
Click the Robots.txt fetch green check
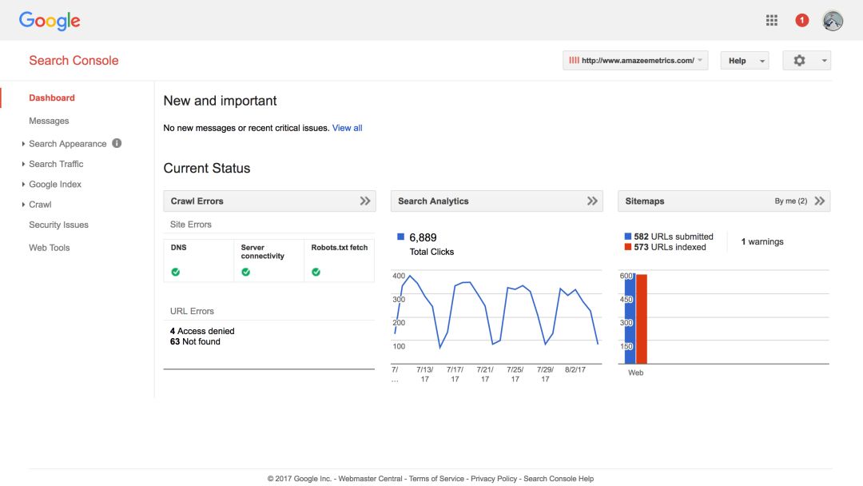316,272
